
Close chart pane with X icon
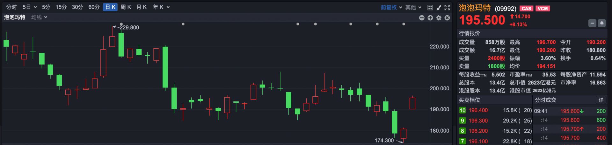[447, 18]
